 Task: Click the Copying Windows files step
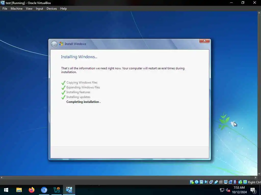tap(82, 83)
